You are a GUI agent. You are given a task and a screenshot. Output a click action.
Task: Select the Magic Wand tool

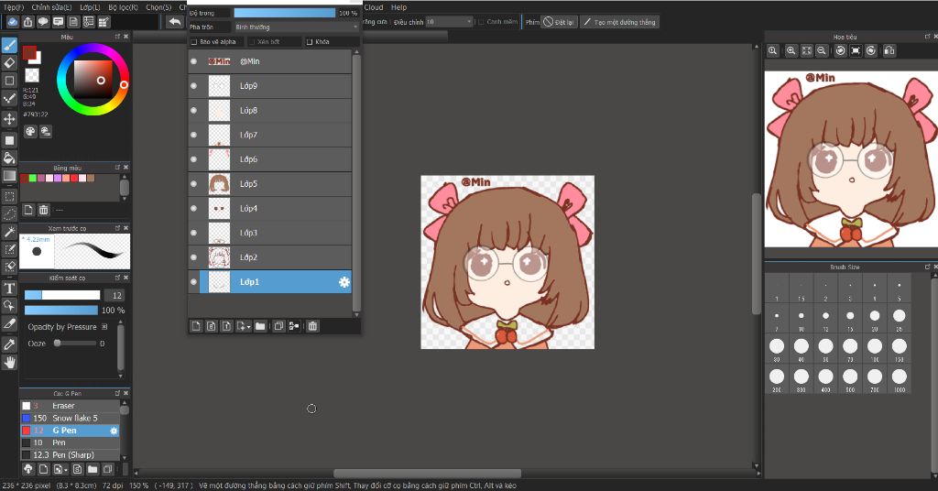(9, 232)
